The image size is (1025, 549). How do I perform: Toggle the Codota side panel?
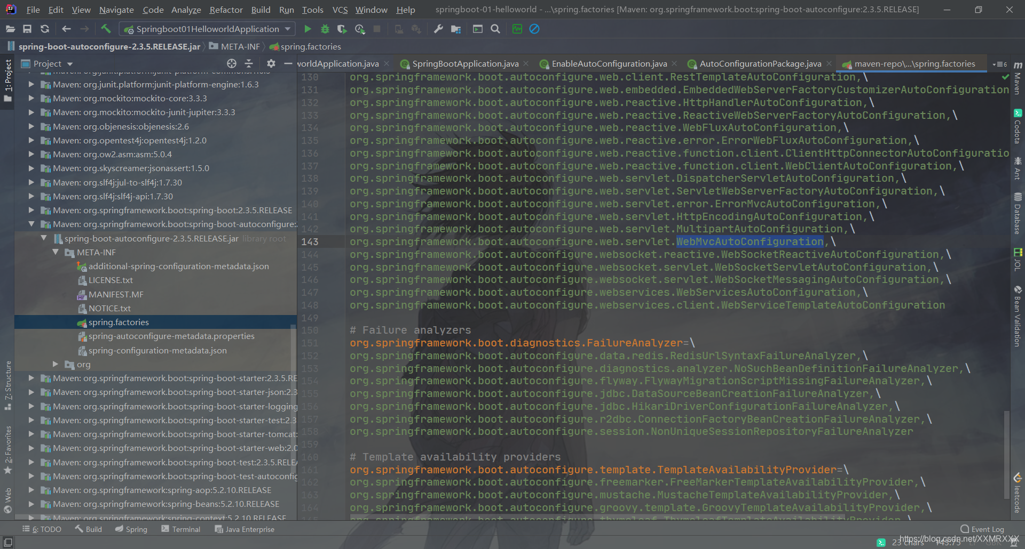pyautogui.click(x=1018, y=126)
